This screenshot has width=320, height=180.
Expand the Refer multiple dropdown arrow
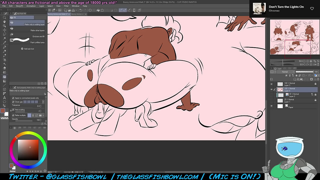(43, 115)
